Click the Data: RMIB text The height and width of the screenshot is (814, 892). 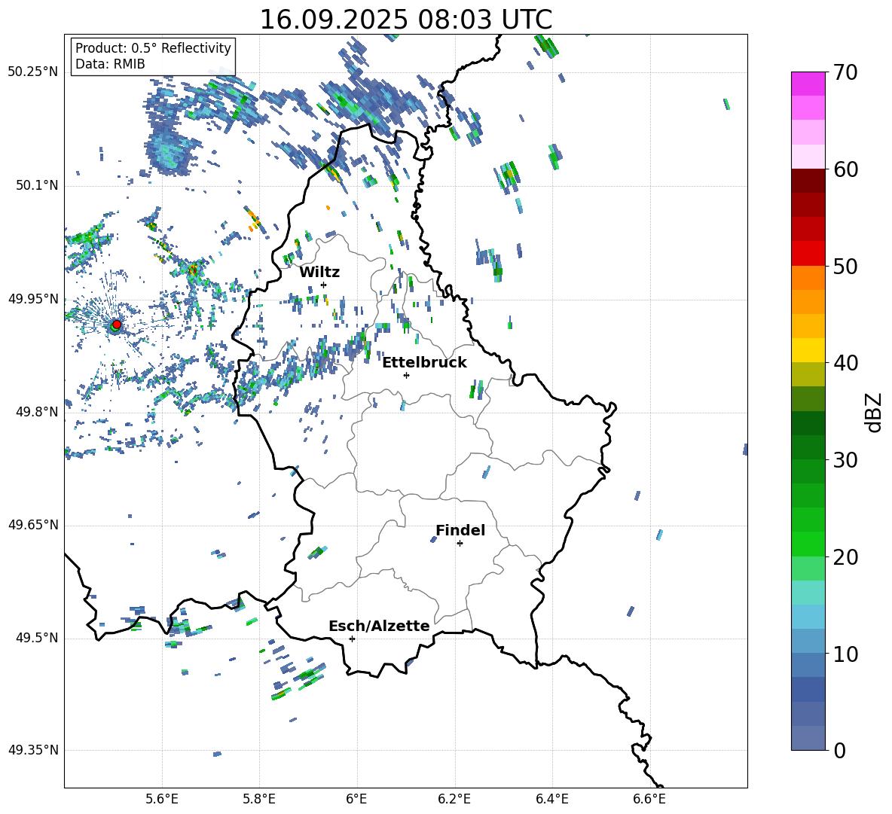tap(110, 64)
